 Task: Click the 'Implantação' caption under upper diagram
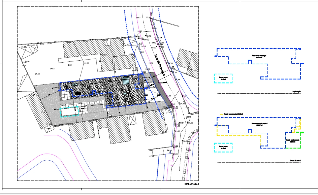tap(296, 92)
